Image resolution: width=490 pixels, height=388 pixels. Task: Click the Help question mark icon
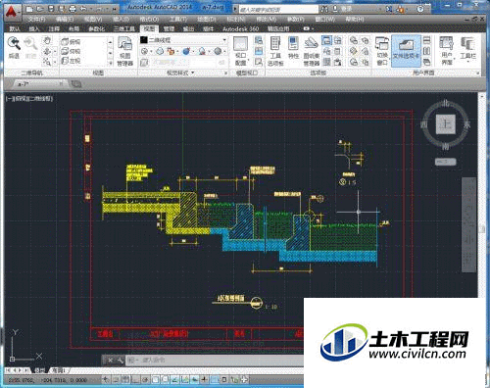coord(420,9)
